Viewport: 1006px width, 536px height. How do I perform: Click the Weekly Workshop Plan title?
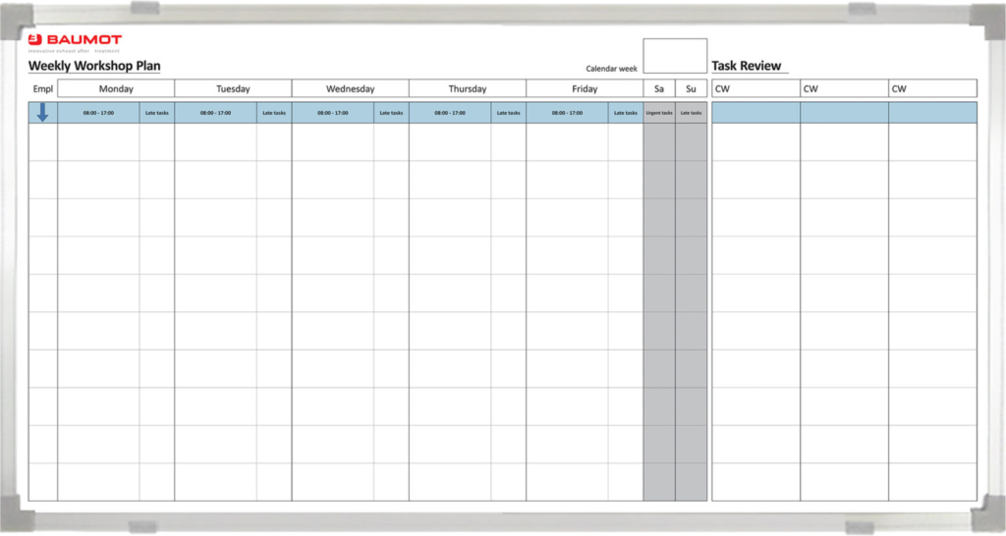[x=94, y=67]
